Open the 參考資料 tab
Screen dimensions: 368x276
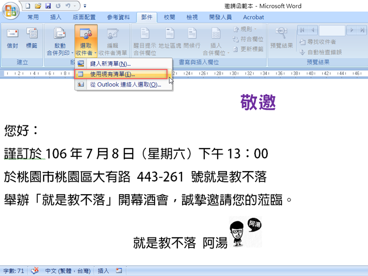(118, 17)
